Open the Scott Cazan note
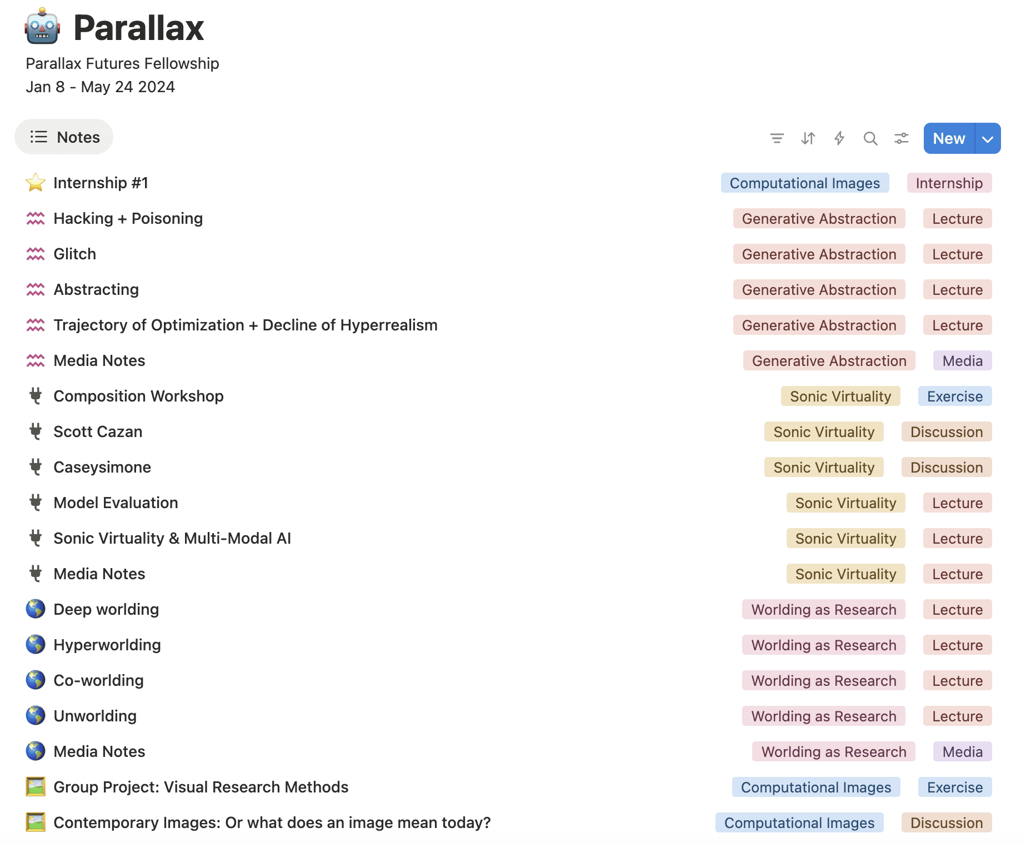 point(98,431)
